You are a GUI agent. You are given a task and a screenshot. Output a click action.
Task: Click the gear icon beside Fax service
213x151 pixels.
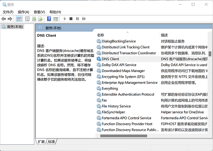pyautogui.click(x=99, y=100)
